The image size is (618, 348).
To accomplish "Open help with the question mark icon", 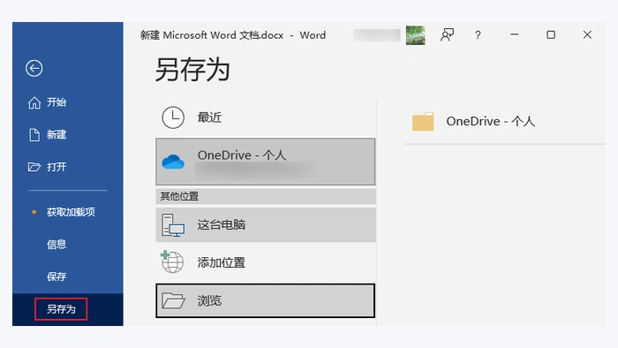I will [x=478, y=35].
